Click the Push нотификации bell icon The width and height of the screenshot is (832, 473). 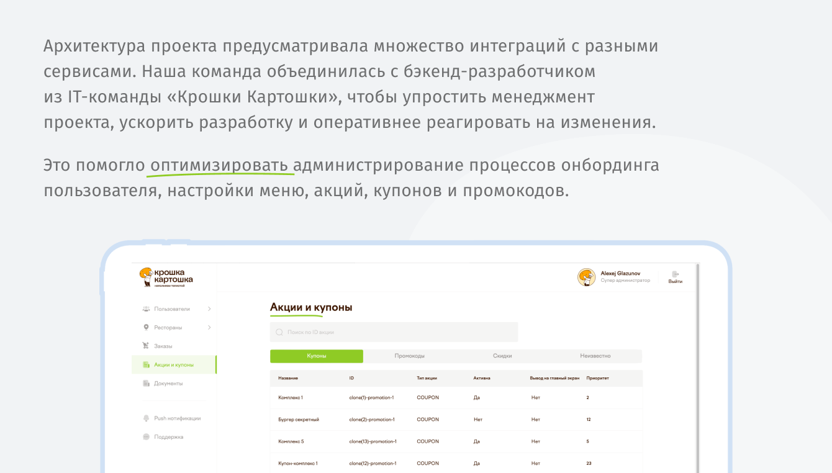tap(146, 418)
